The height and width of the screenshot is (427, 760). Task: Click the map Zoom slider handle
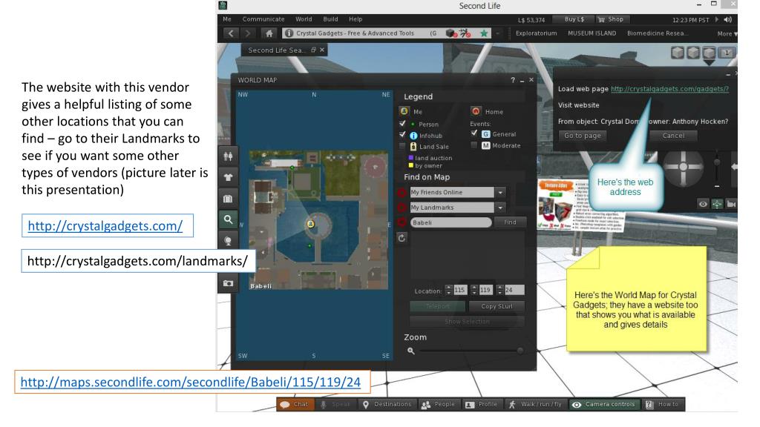coord(520,350)
